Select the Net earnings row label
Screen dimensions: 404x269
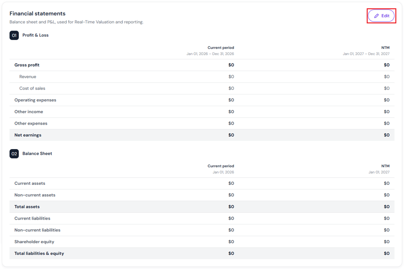[28, 135]
